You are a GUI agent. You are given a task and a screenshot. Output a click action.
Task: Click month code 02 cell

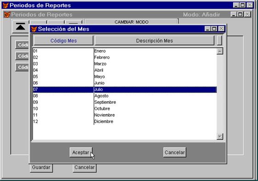click(63, 57)
